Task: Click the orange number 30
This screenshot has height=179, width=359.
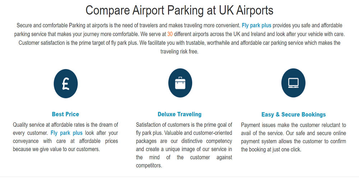Action: click(x=170, y=34)
